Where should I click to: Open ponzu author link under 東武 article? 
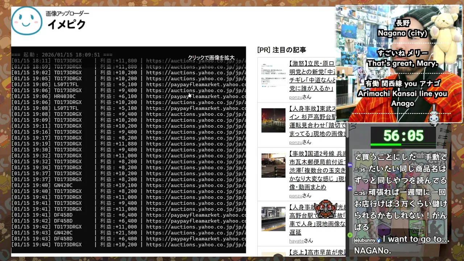click(296, 142)
